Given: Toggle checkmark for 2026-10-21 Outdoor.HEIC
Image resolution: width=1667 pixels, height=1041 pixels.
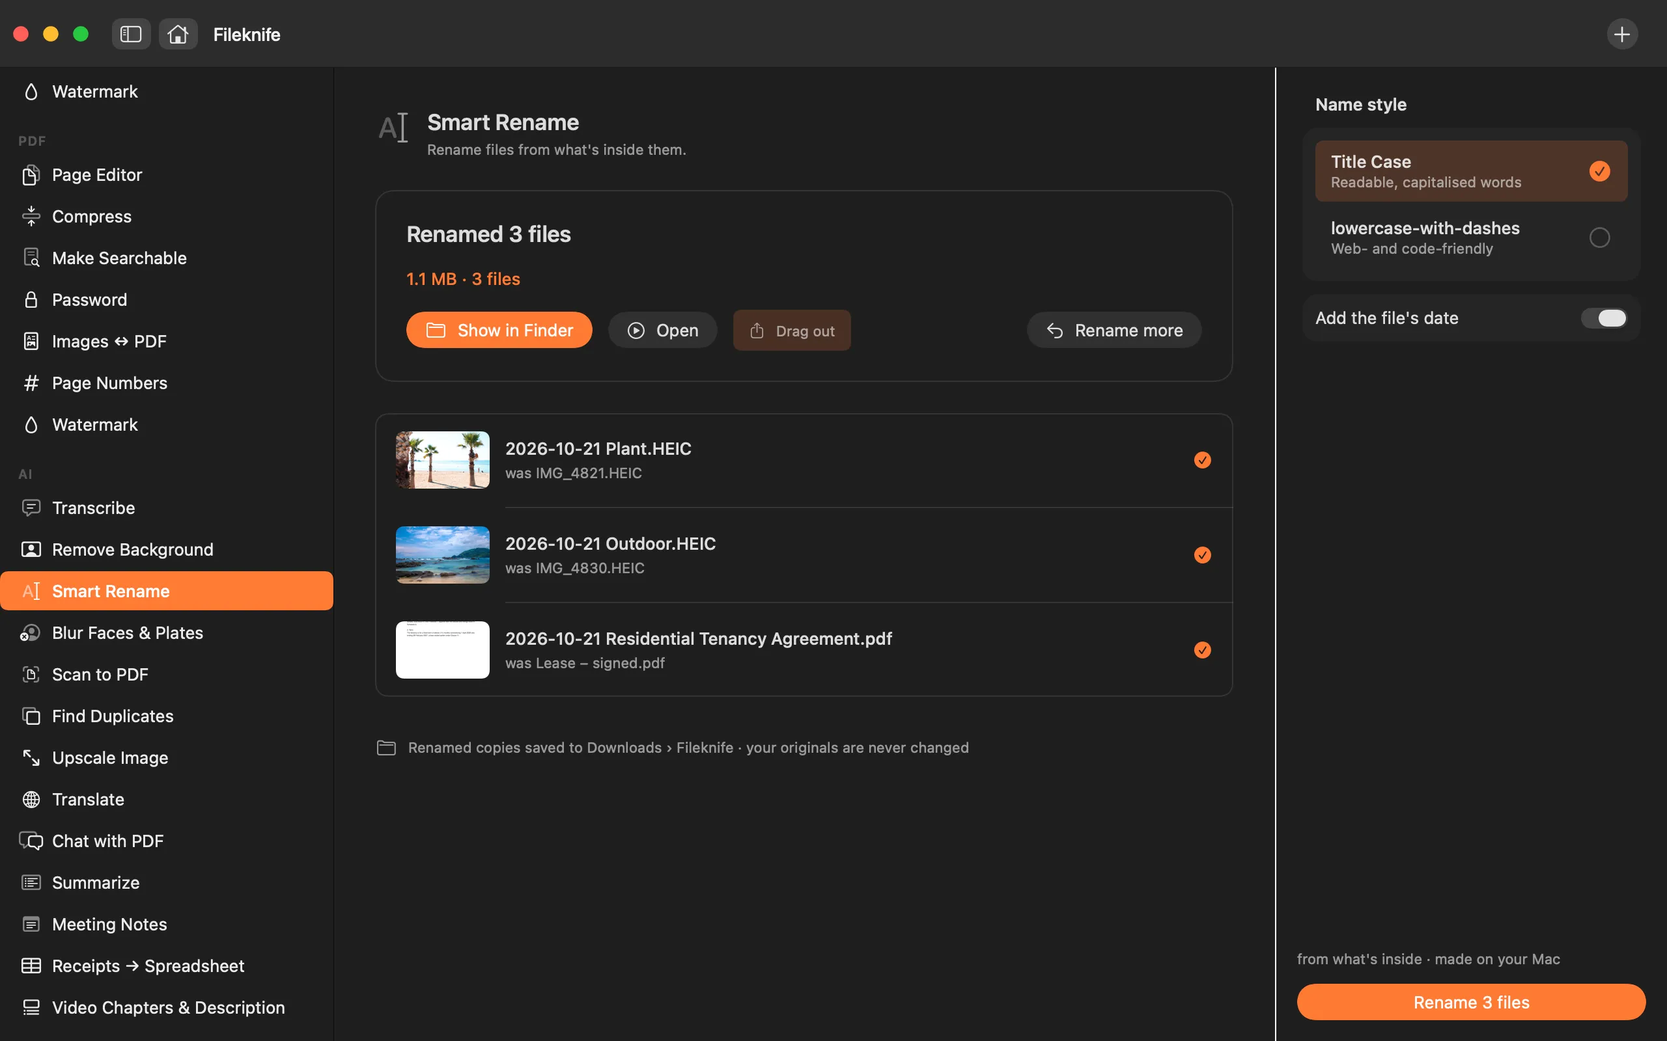Looking at the screenshot, I should tap(1202, 555).
